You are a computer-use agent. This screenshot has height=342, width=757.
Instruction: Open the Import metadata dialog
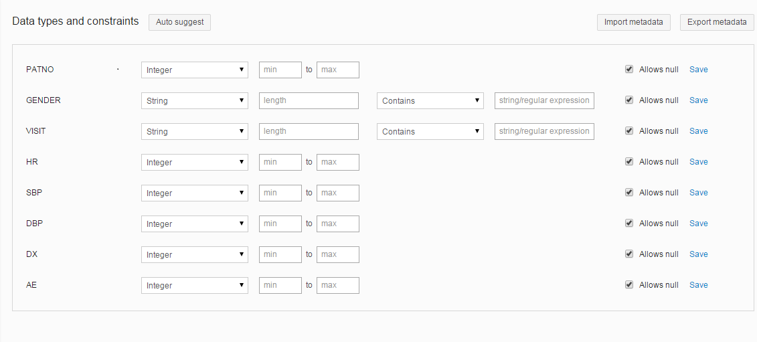(633, 22)
